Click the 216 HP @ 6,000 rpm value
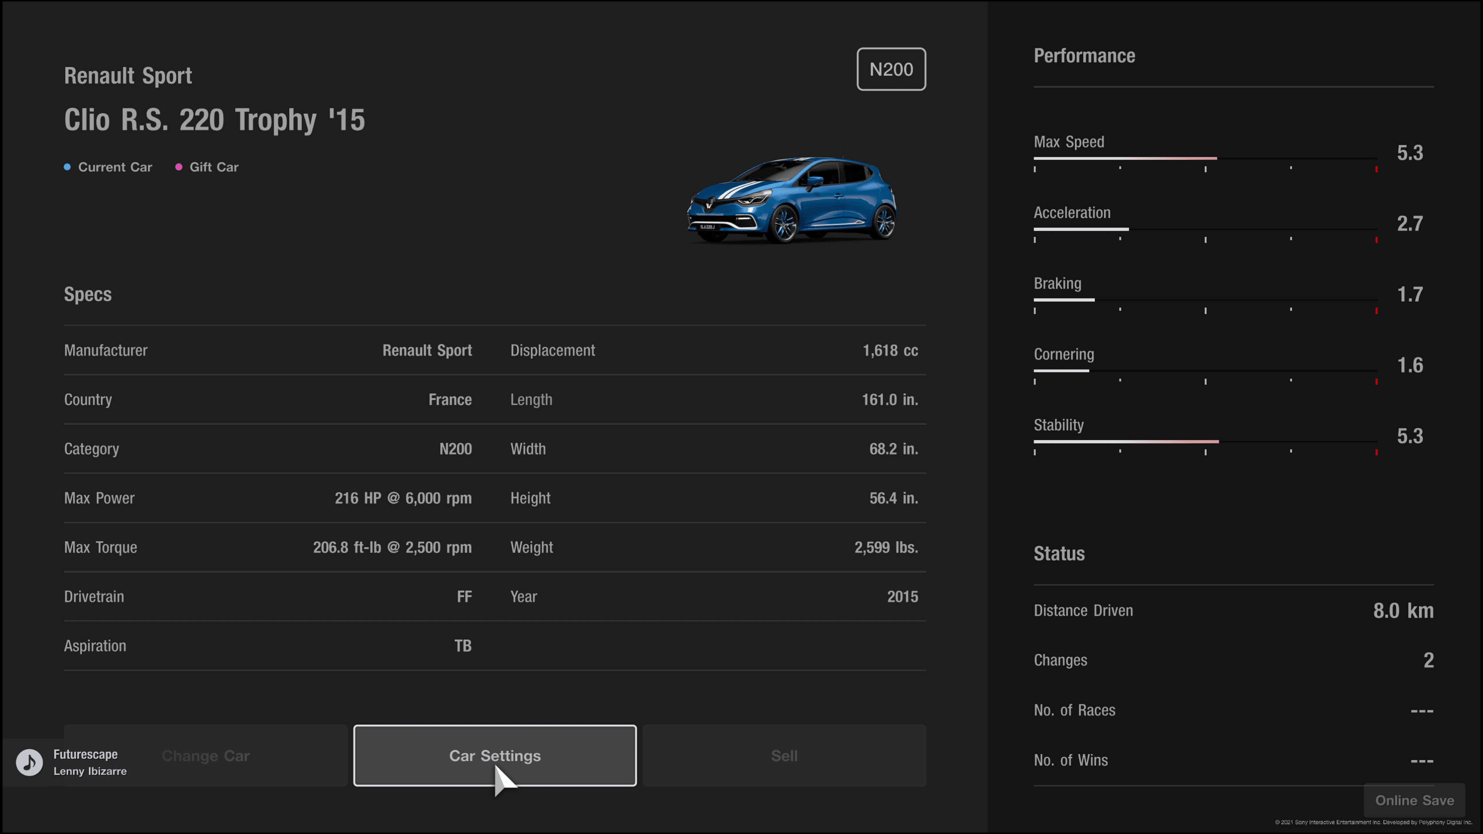1483x834 pixels. 403,498
